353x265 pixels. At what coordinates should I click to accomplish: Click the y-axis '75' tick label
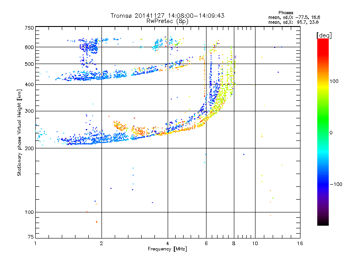pyautogui.click(x=31, y=237)
